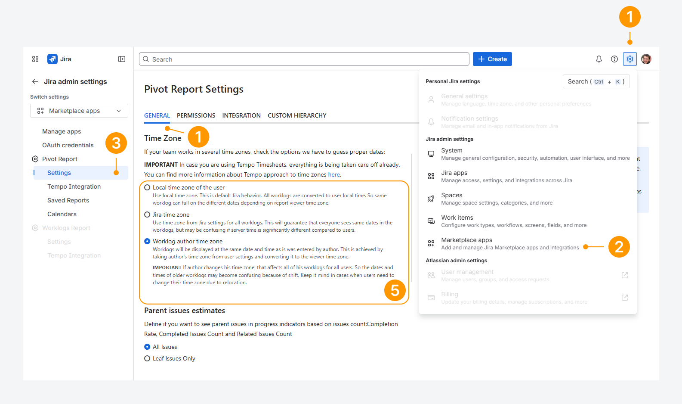682x404 pixels.
Task: Open User management in Atlassian admin settings
Action: point(528,275)
